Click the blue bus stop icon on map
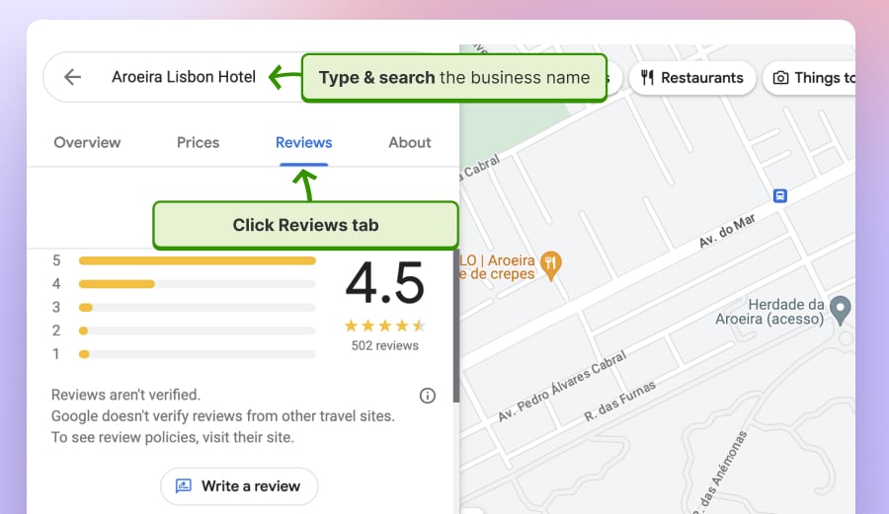 click(780, 195)
